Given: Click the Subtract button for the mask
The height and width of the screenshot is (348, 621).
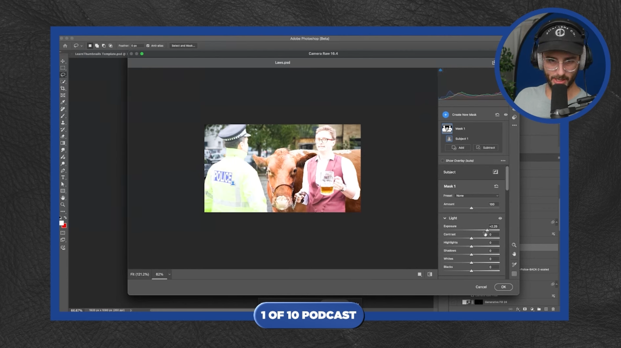Looking at the screenshot, I should [486, 148].
